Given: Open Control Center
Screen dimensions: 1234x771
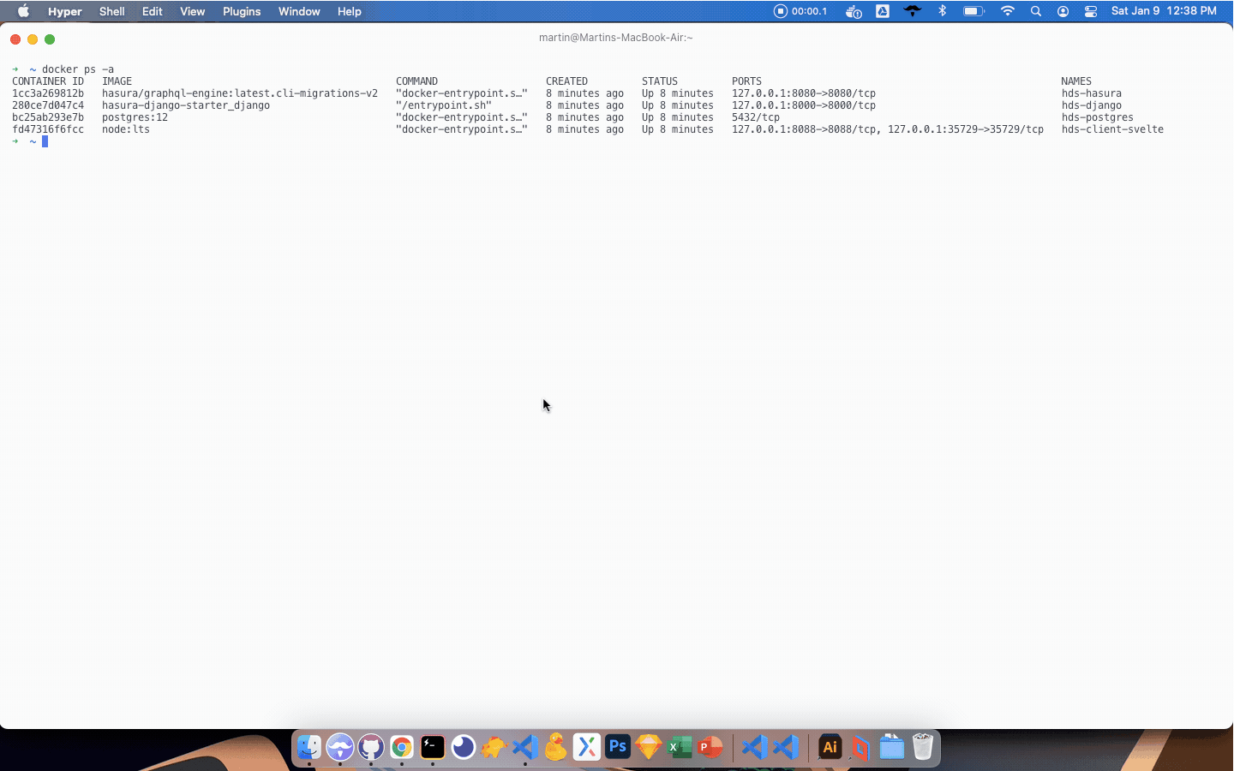Looking at the screenshot, I should 1091,11.
